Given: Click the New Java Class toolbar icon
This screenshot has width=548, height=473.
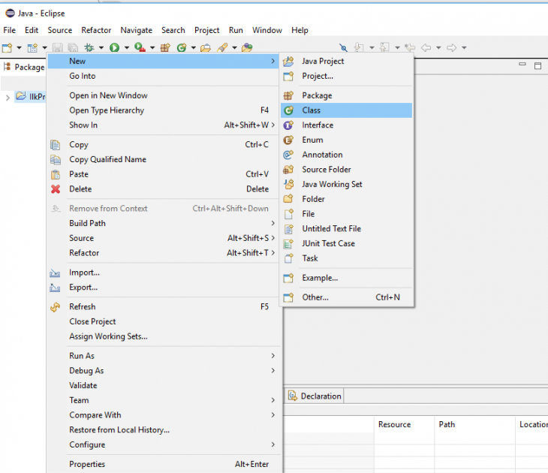Looking at the screenshot, I should (x=182, y=47).
